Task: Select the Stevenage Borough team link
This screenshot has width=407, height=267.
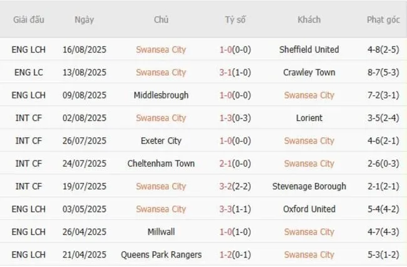Action: (309, 186)
